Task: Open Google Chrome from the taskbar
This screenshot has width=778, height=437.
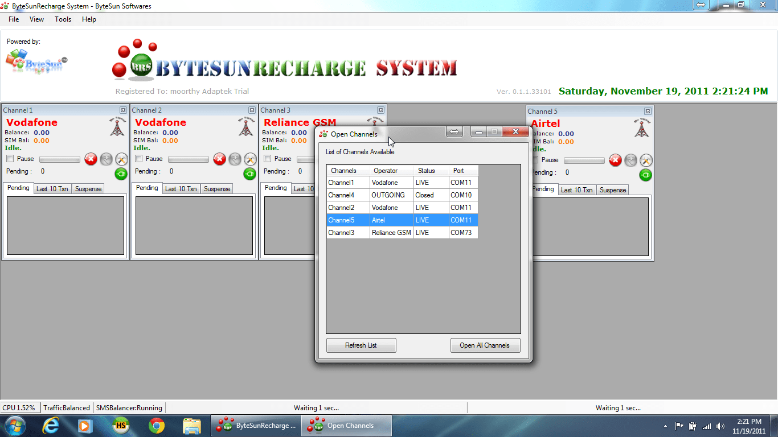Action: [157, 426]
